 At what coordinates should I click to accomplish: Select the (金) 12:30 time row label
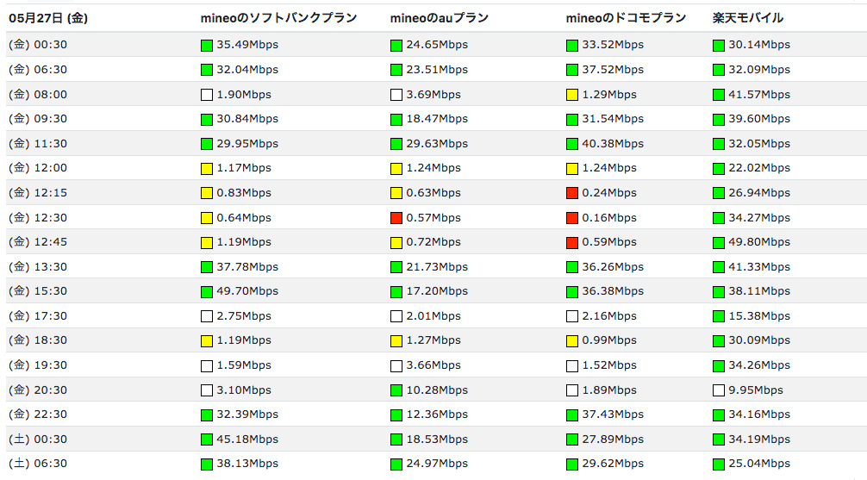[x=38, y=218]
